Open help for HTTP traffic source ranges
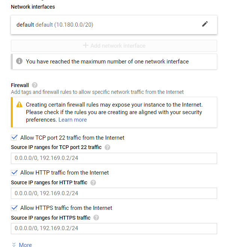Image resolution: width=240 pixels, height=247 pixels. [93, 183]
